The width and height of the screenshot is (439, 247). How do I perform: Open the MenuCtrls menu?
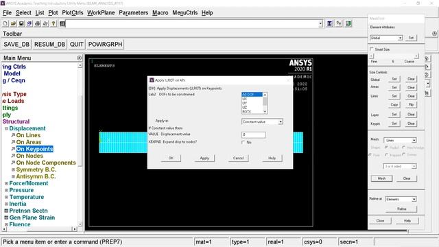point(185,12)
